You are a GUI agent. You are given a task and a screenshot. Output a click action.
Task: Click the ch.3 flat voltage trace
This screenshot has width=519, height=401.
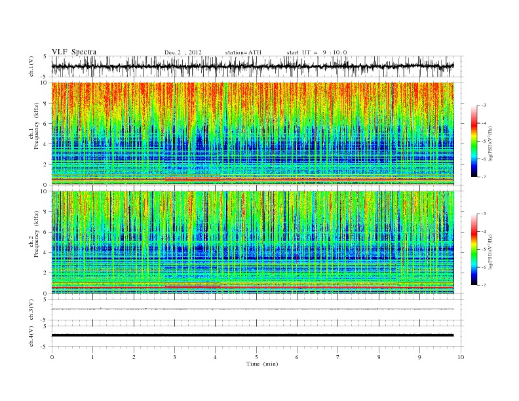(x=252, y=309)
